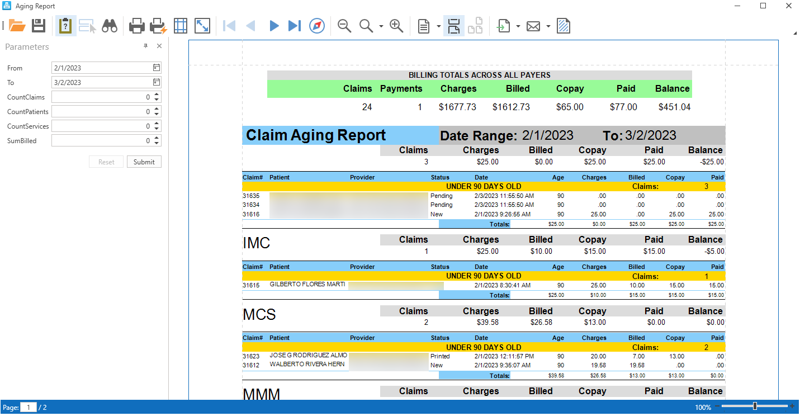
Task: Go to previous page arrow
Action: [250, 26]
